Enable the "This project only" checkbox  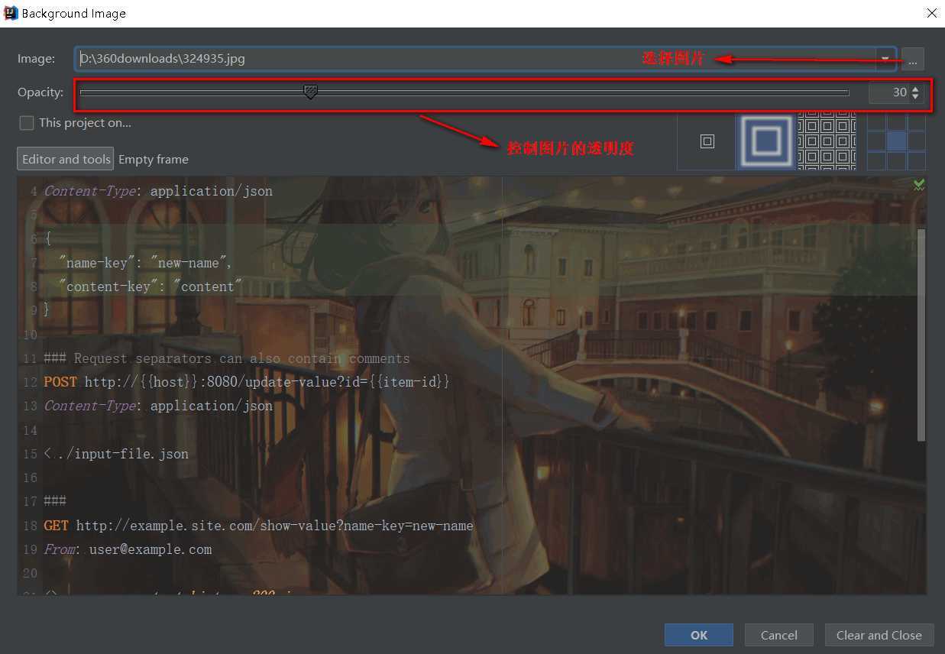(27, 122)
